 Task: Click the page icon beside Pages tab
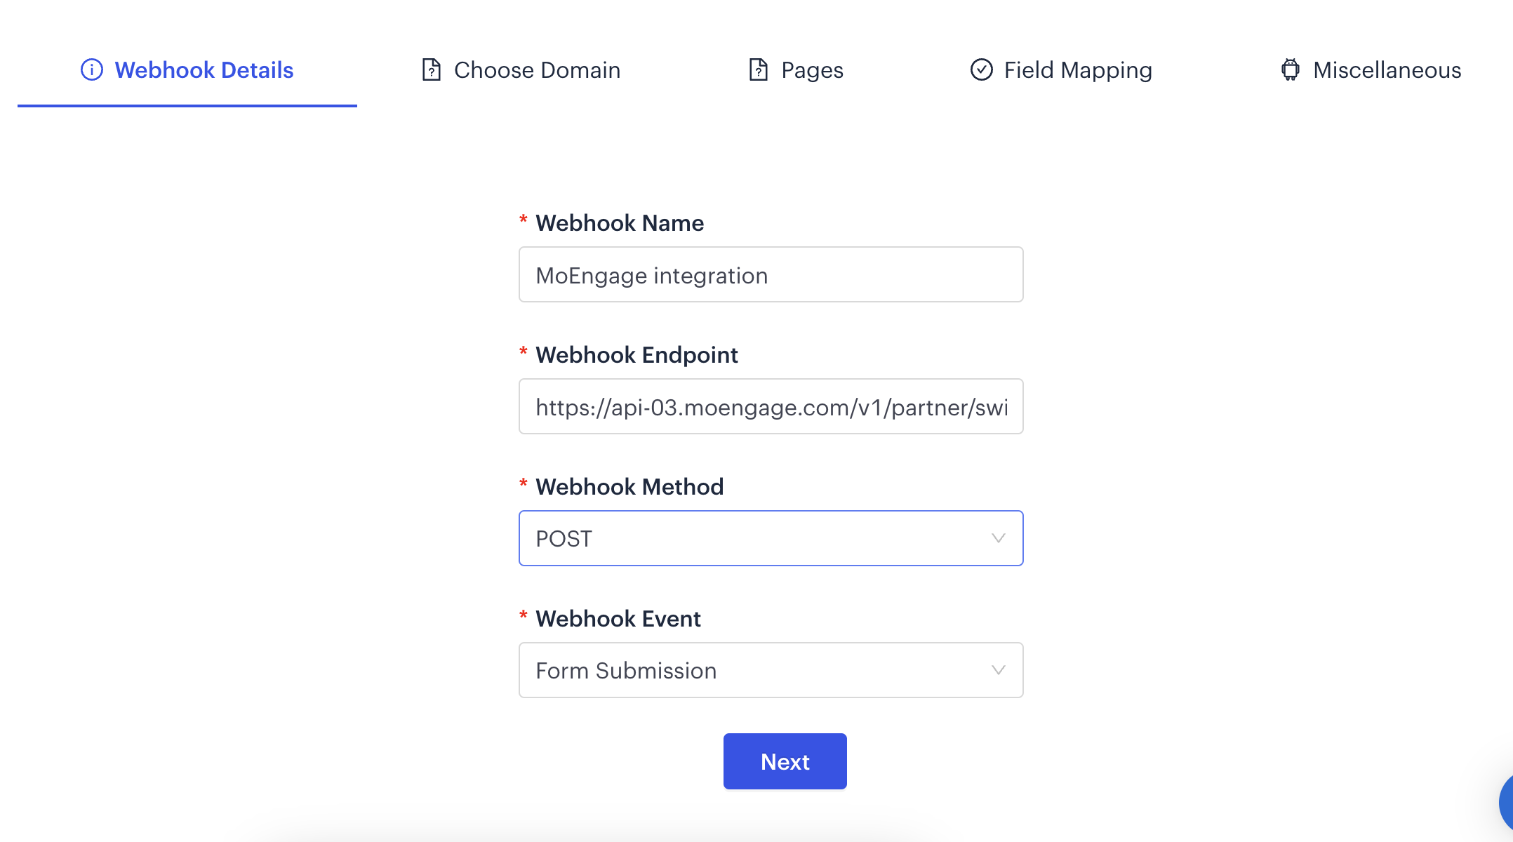point(757,69)
